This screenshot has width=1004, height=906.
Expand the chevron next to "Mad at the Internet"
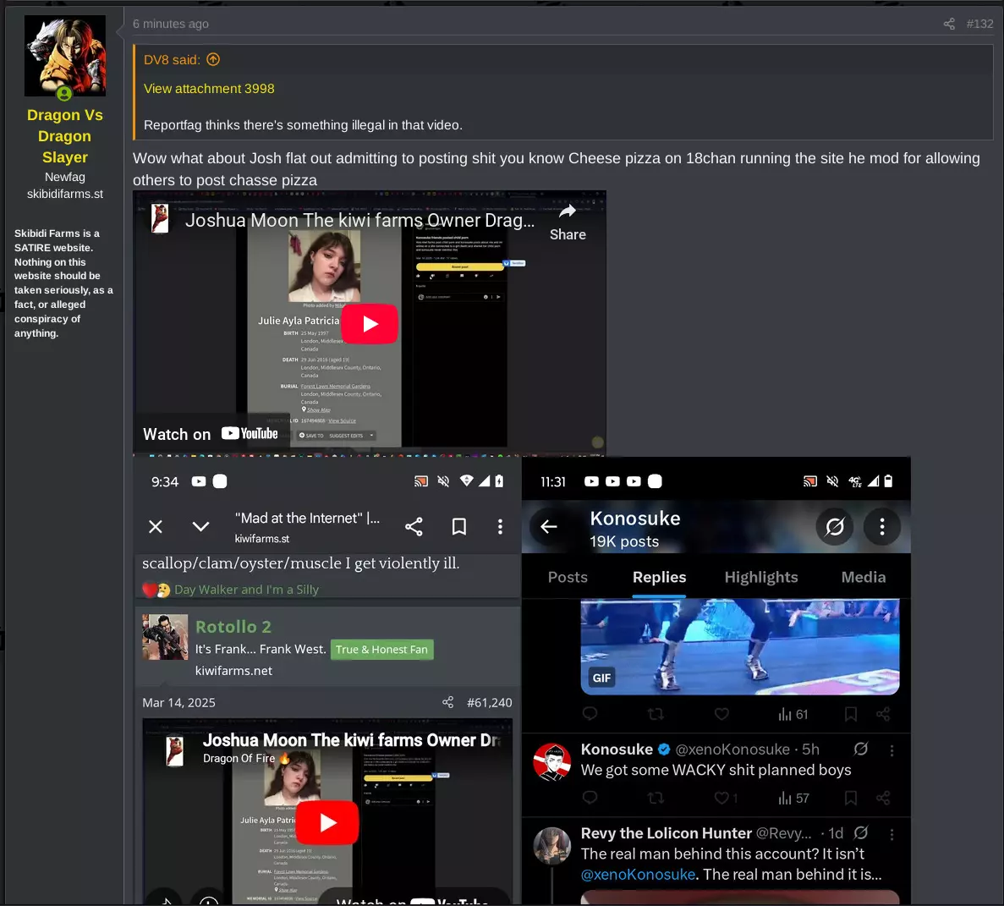(201, 526)
